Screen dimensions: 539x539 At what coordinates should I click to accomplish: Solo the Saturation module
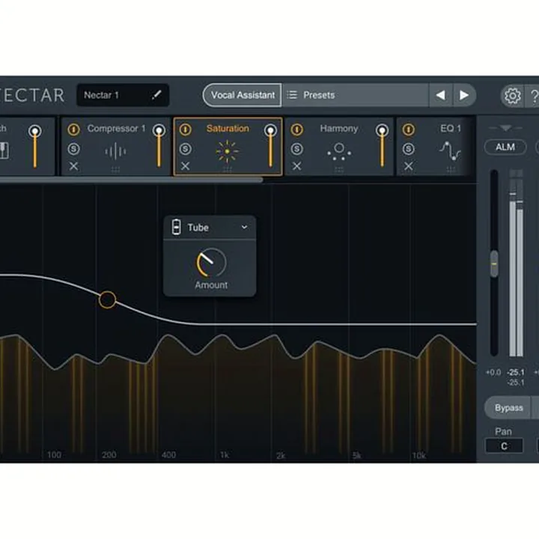point(186,149)
